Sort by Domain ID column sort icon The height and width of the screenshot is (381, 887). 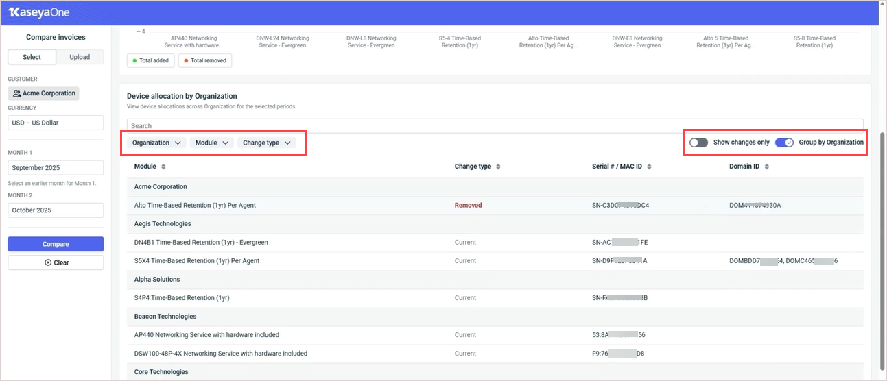tap(767, 167)
